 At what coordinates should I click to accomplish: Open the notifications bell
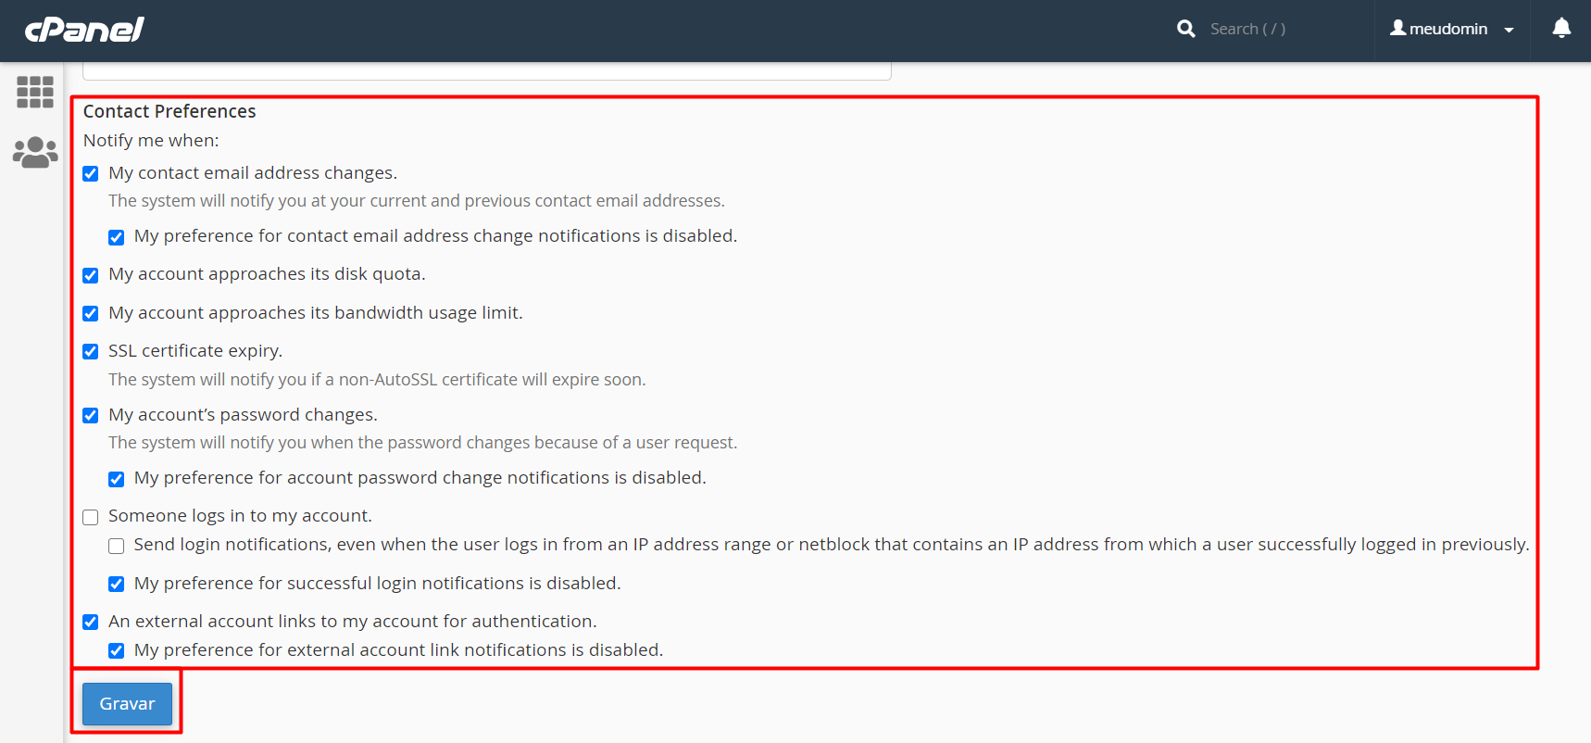point(1561,29)
